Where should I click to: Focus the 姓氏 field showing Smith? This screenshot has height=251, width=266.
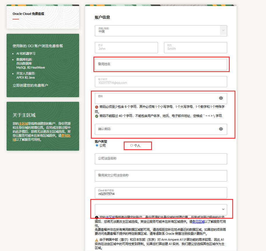[195, 47]
